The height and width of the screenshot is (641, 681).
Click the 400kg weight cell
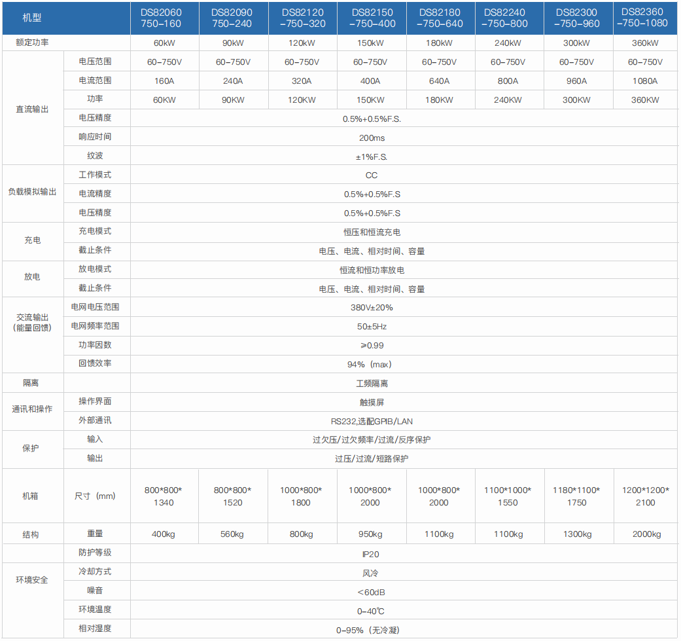click(x=164, y=534)
